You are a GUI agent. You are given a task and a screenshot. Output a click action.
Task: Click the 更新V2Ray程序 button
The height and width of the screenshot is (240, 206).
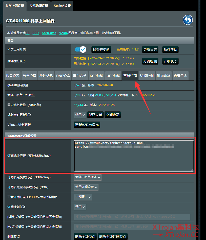click(x=87, y=125)
